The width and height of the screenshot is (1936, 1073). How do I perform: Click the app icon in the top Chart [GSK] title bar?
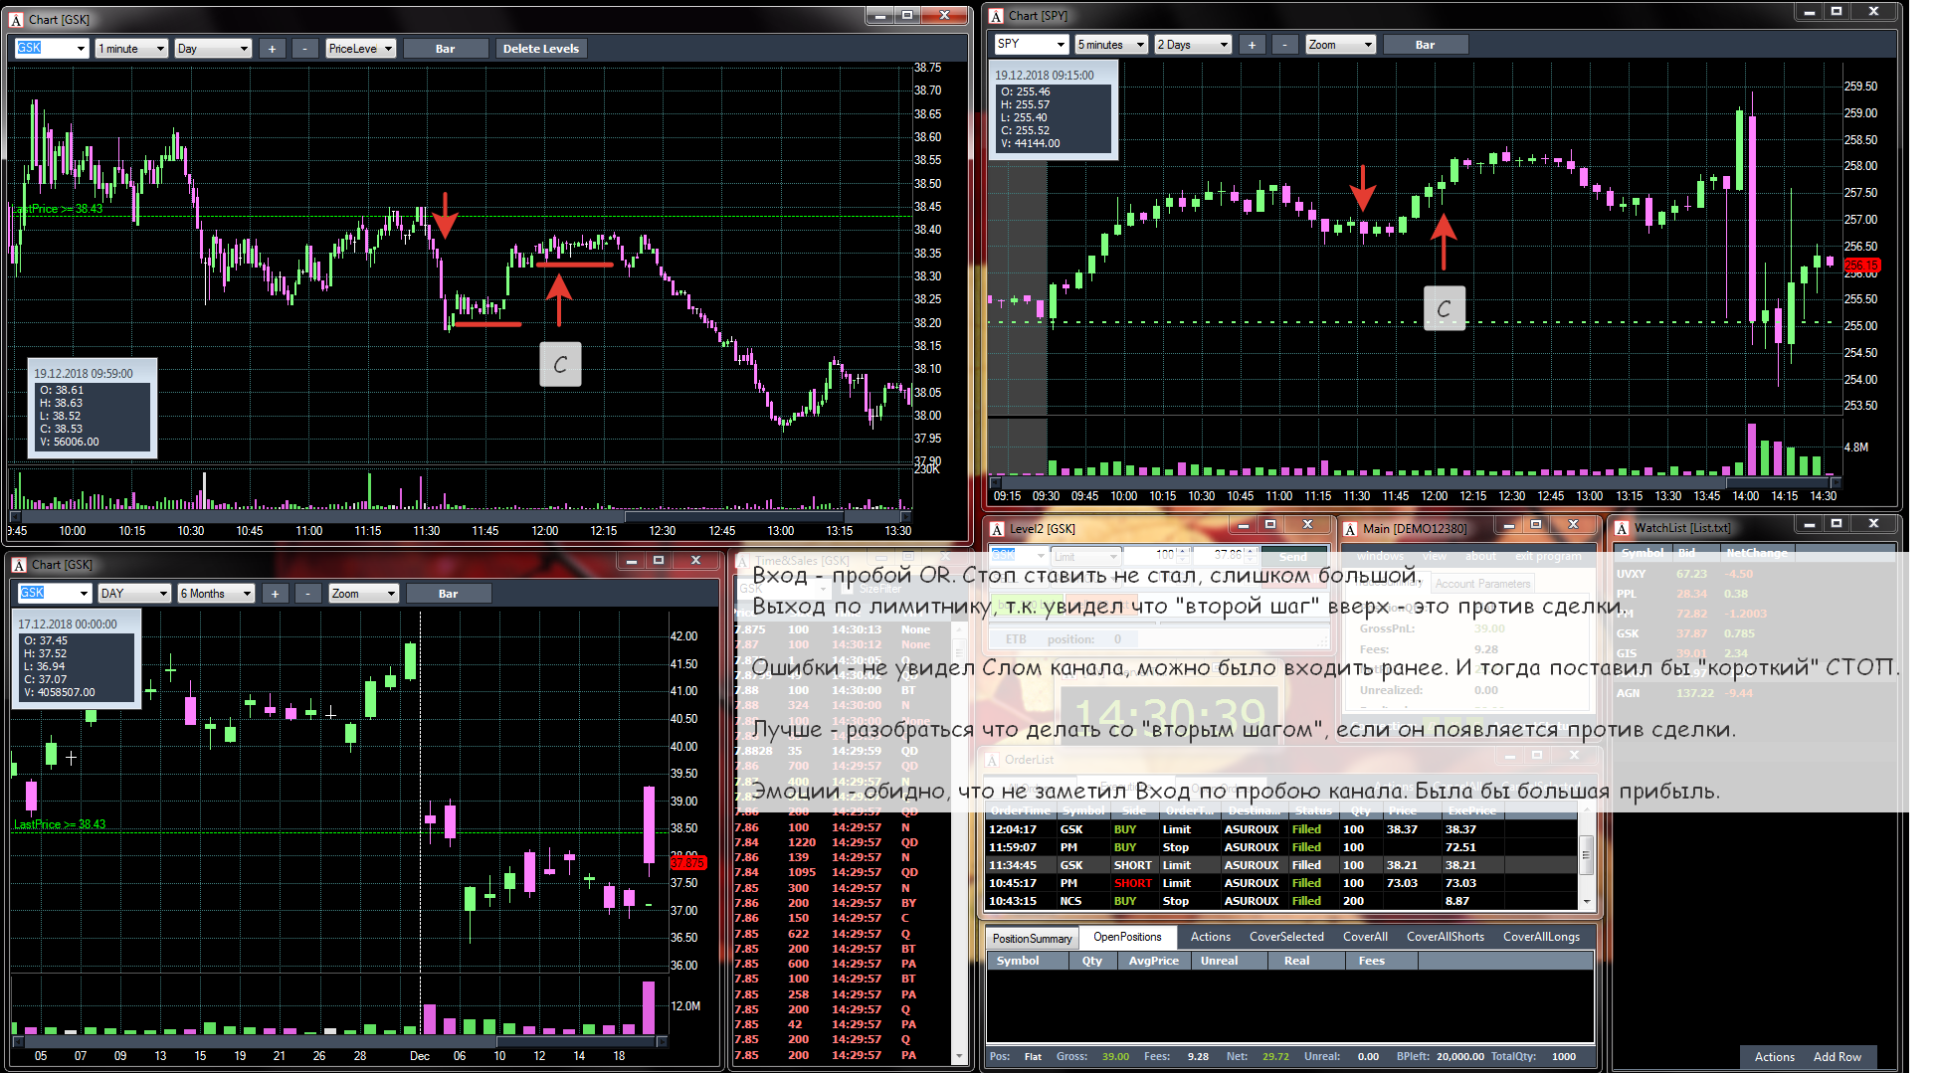tap(16, 20)
